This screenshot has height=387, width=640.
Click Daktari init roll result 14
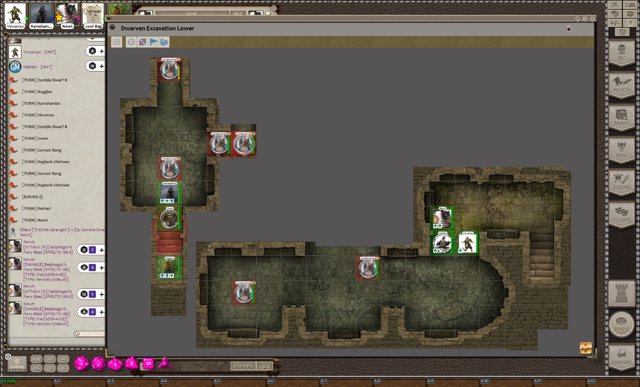(x=92, y=66)
